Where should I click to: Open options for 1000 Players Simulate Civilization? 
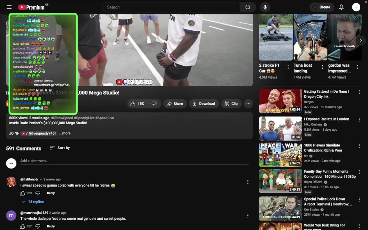360,146
